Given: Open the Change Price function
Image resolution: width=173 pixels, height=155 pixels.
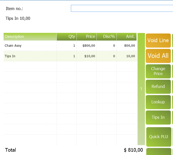Looking at the screenshot, I should [x=158, y=71].
